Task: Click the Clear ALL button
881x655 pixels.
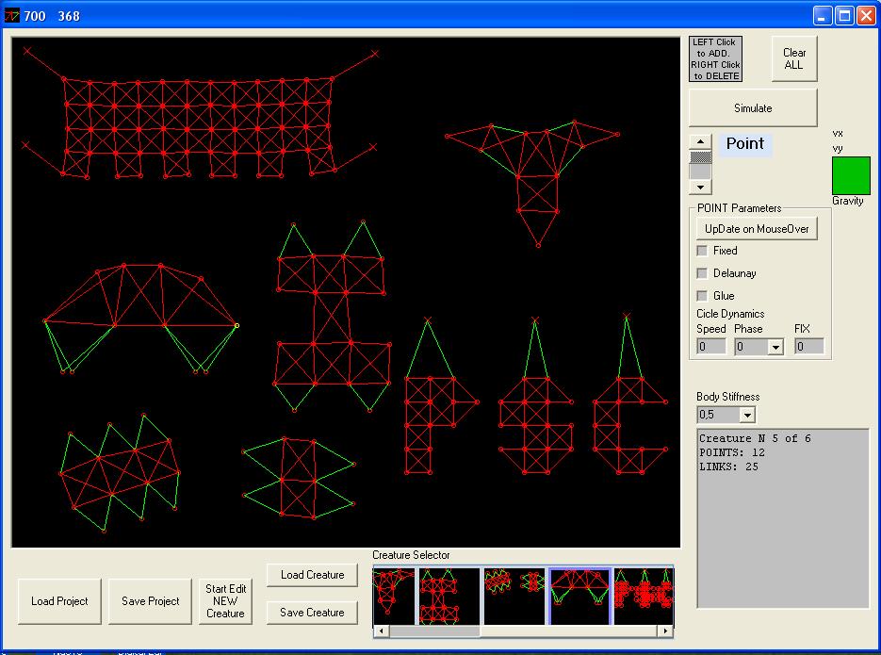Action: point(793,59)
